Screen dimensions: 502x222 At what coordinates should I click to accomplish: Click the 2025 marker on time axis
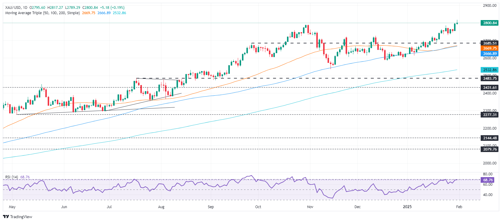click(407, 207)
